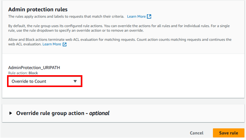This screenshot has height=140, width=246.
Task: Select the AdminProtection_URIPATH rule name
Action: [34, 67]
